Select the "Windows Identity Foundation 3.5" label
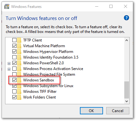 click(x=51, y=57)
